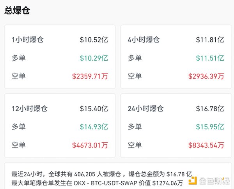Click the $15.40亿 twelve-hour total
234x189 pixels.
point(94,108)
